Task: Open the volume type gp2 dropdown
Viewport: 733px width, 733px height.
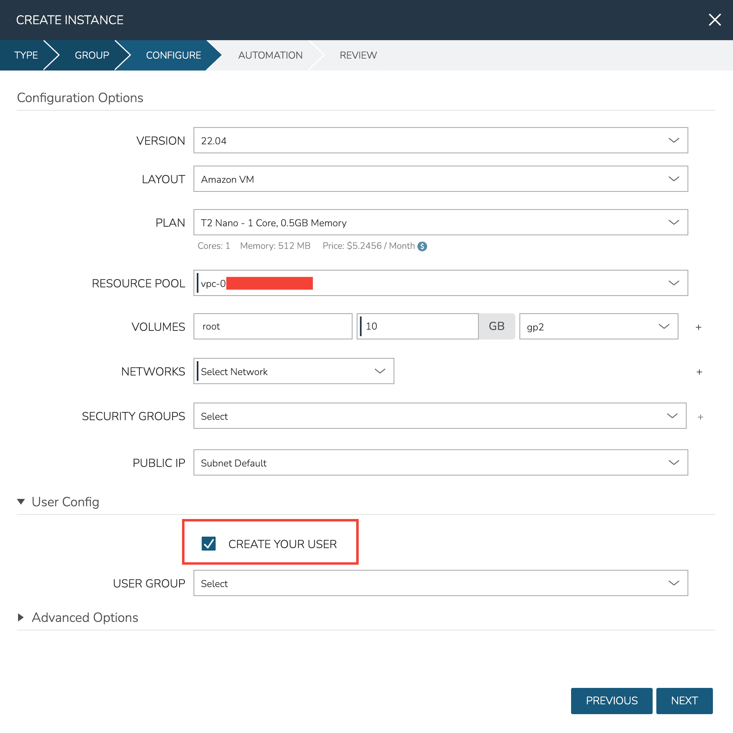Action: point(598,327)
